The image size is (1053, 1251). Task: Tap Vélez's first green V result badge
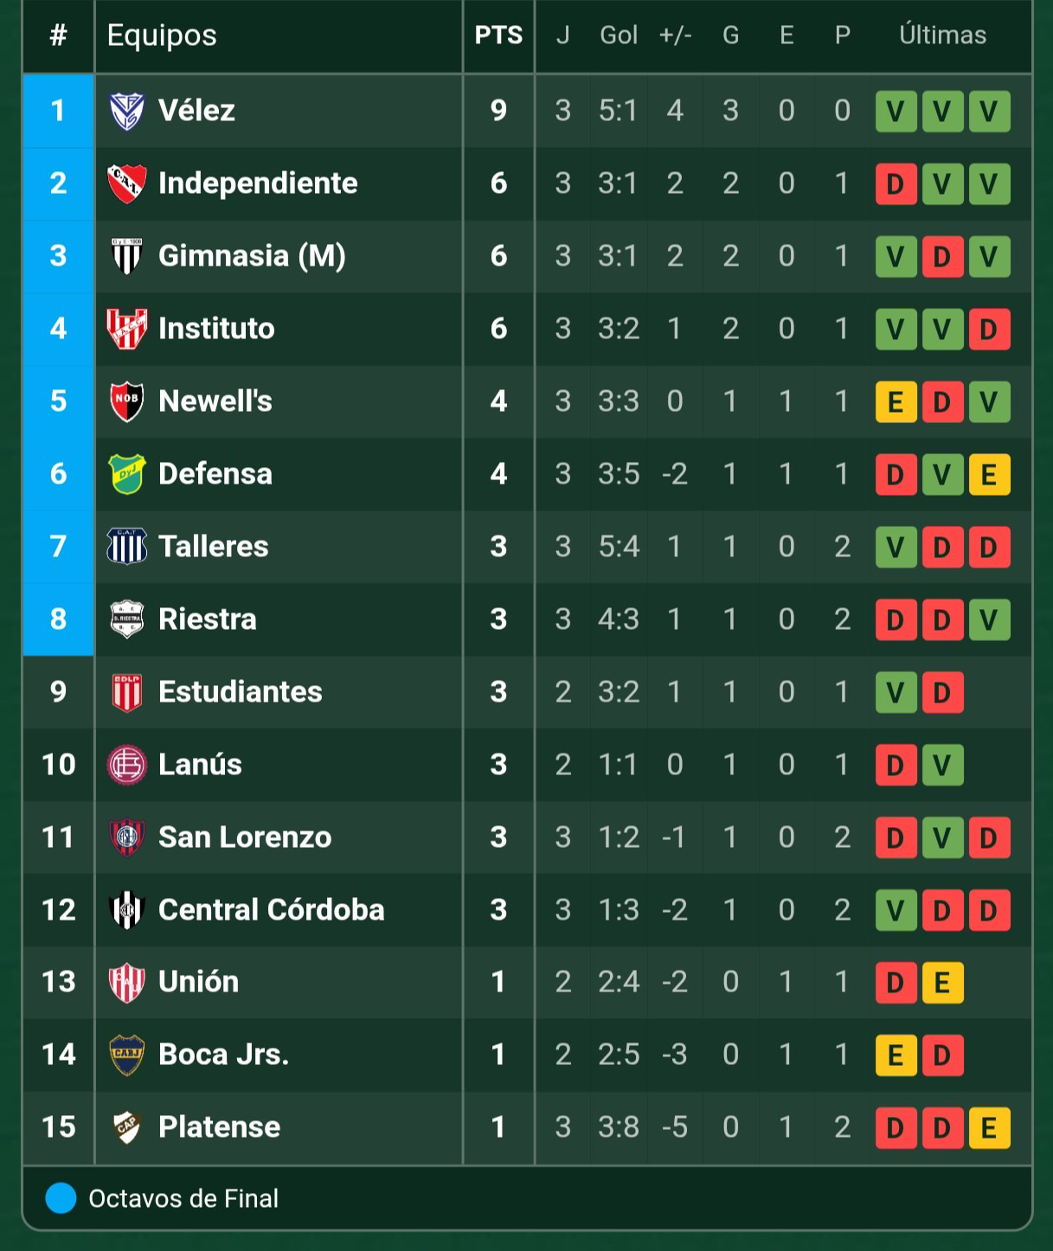(x=896, y=112)
